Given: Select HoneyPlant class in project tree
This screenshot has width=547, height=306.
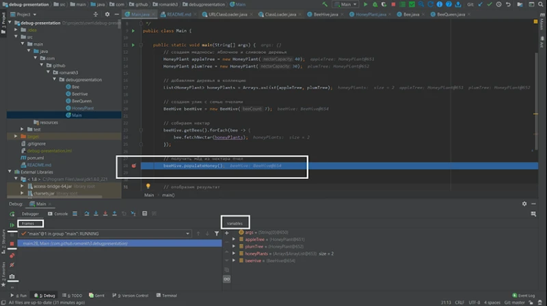Looking at the screenshot, I should [x=82, y=108].
